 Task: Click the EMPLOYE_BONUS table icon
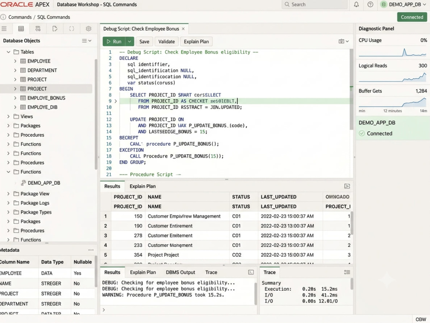tap(23, 98)
